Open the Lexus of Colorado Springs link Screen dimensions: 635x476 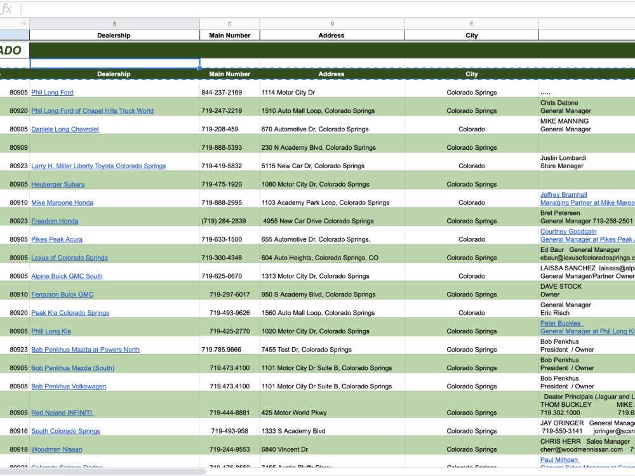69,258
